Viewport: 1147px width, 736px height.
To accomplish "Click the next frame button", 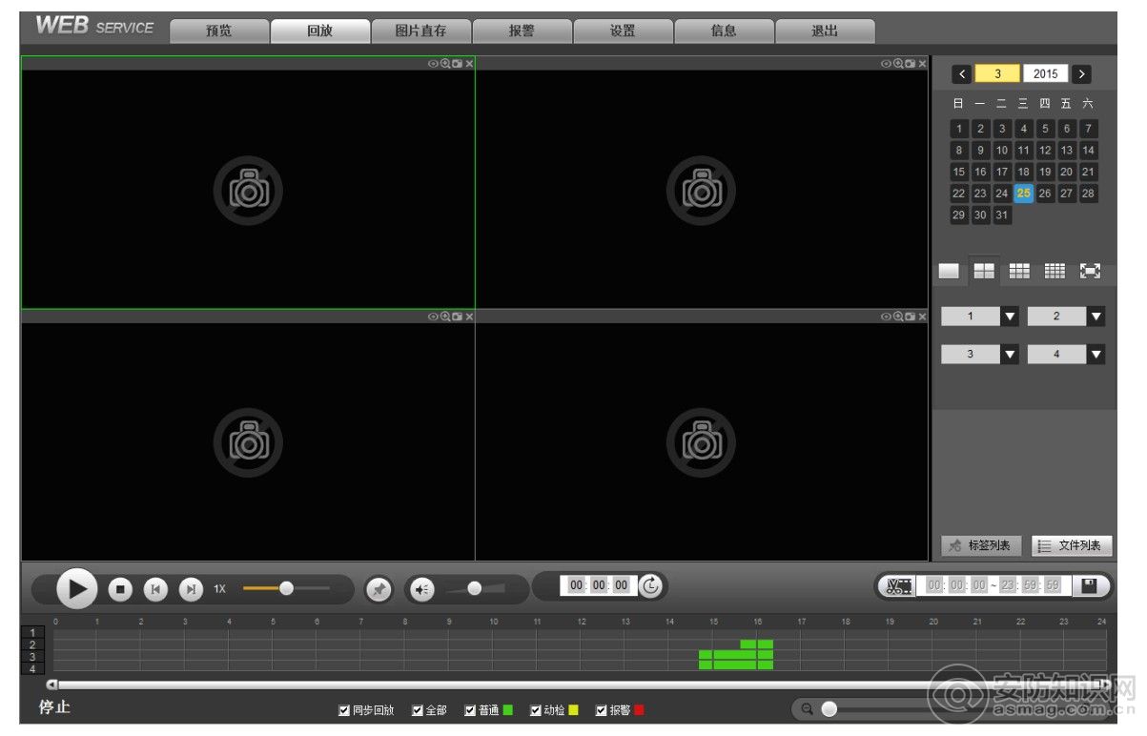I will [191, 589].
